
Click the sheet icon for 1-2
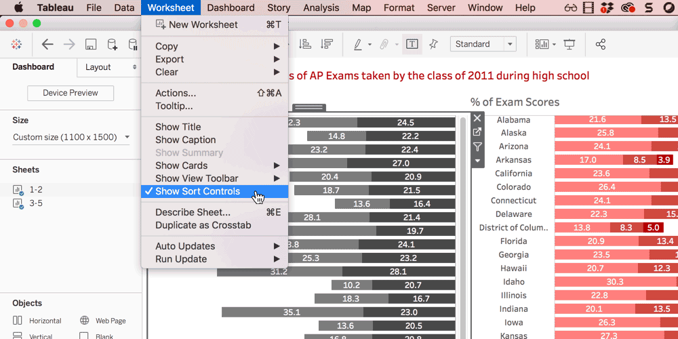18,190
